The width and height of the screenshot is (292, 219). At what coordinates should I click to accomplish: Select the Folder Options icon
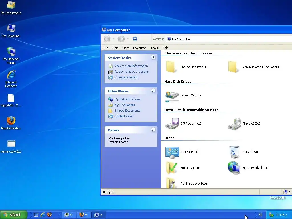(x=171, y=168)
